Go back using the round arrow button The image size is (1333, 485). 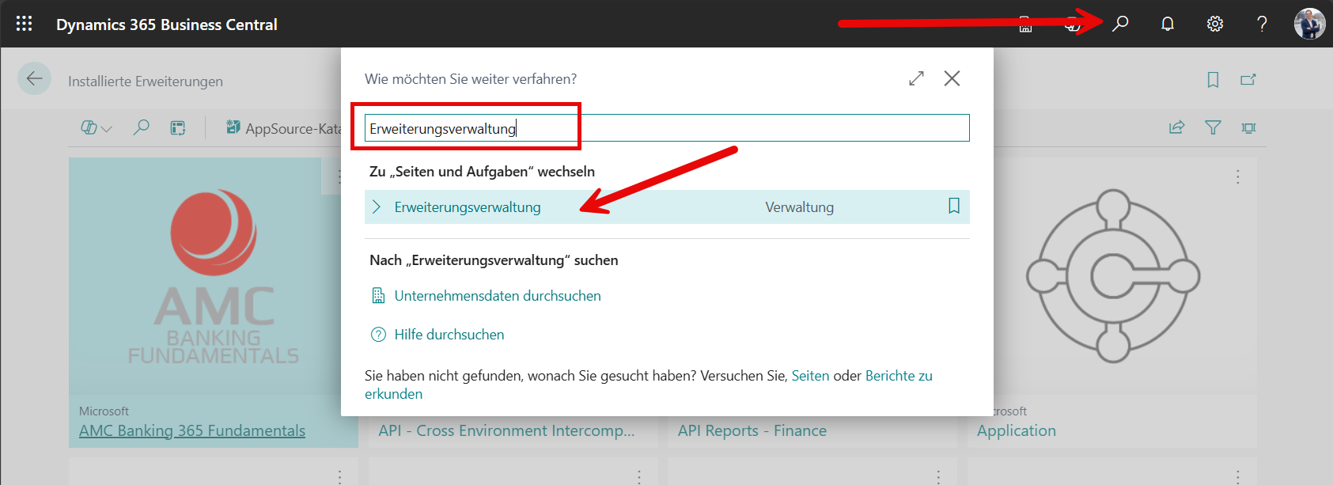point(35,78)
